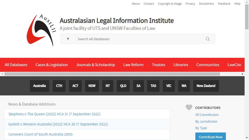Click the horizontal scrollbar right arrow
Viewport: 249px width, 140px height.
pos(243,74)
